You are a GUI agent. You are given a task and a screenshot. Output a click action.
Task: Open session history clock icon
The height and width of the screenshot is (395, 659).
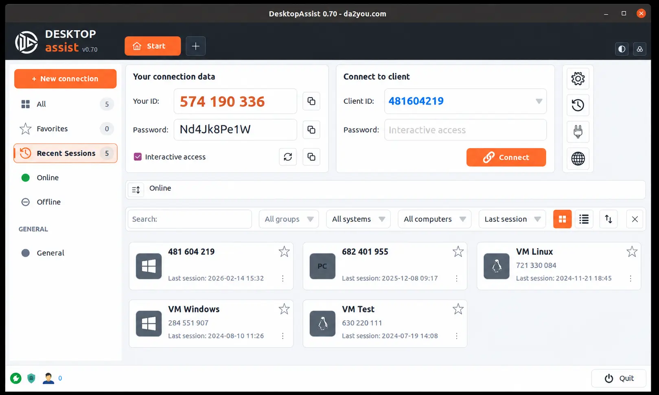(578, 105)
